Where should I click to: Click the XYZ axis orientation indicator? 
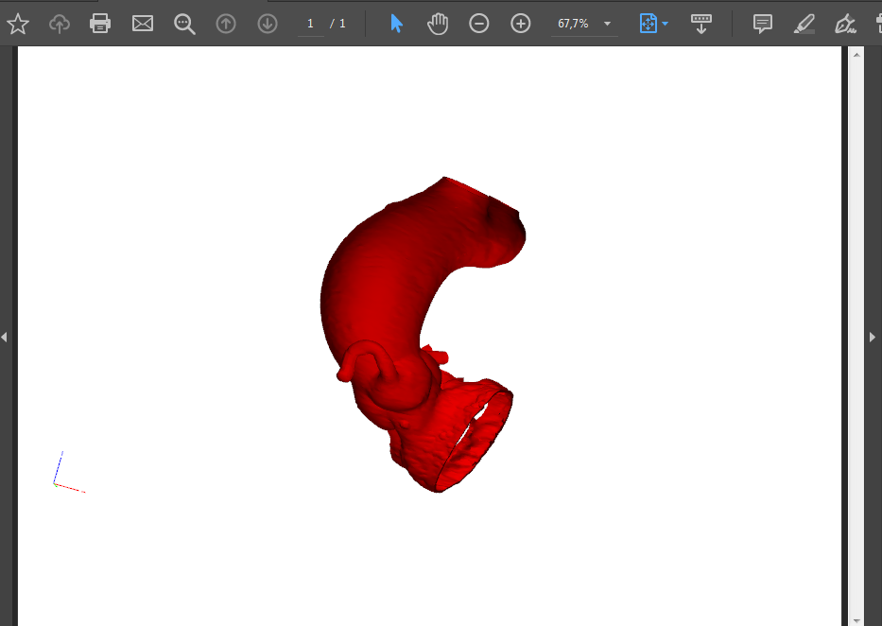[x=69, y=472]
